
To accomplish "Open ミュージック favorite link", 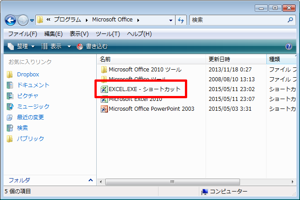I will [x=33, y=107].
